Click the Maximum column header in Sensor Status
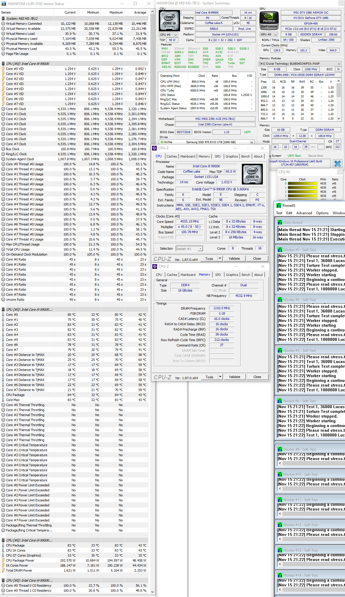Screen dimensions: 345x597 tap(113, 12)
